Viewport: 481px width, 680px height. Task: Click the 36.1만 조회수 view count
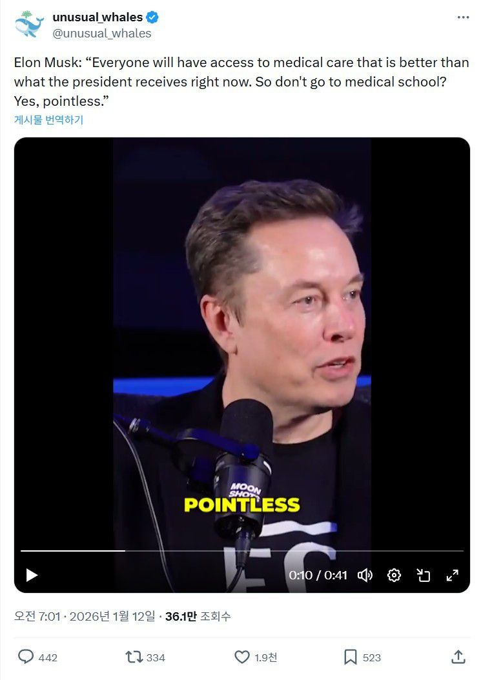tap(198, 617)
